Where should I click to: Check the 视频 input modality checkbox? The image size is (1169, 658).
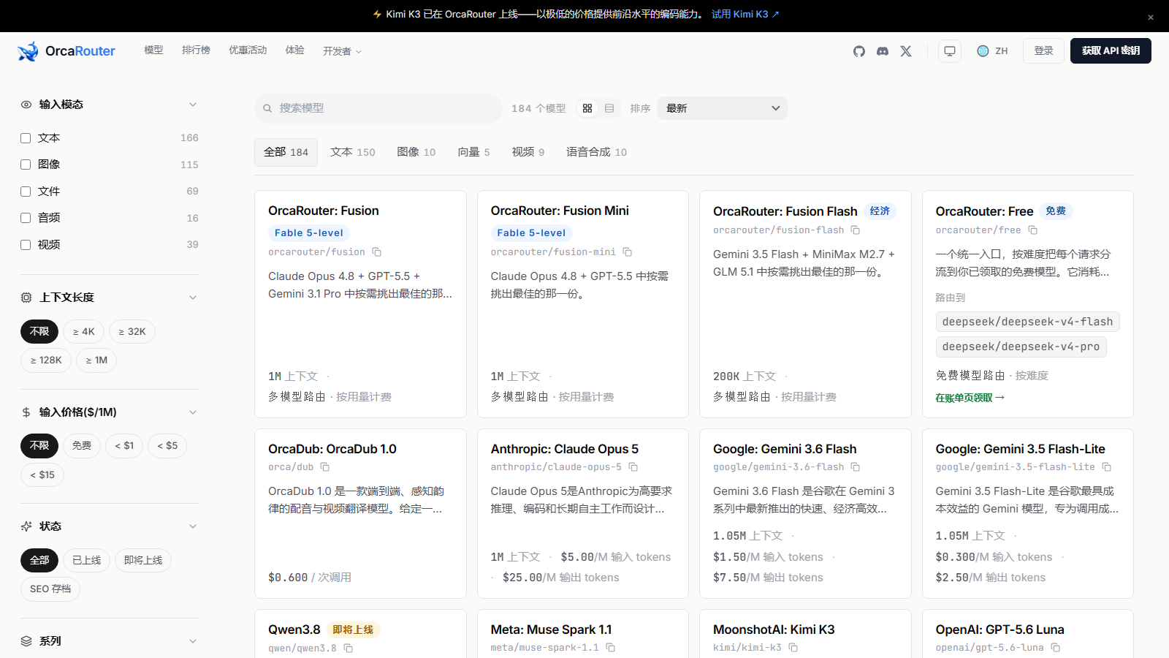[x=26, y=245]
